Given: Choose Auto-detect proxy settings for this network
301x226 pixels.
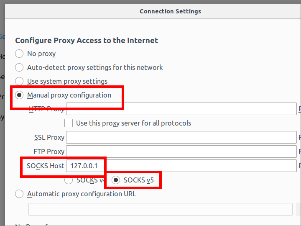Looking at the screenshot, I should coord(19,67).
